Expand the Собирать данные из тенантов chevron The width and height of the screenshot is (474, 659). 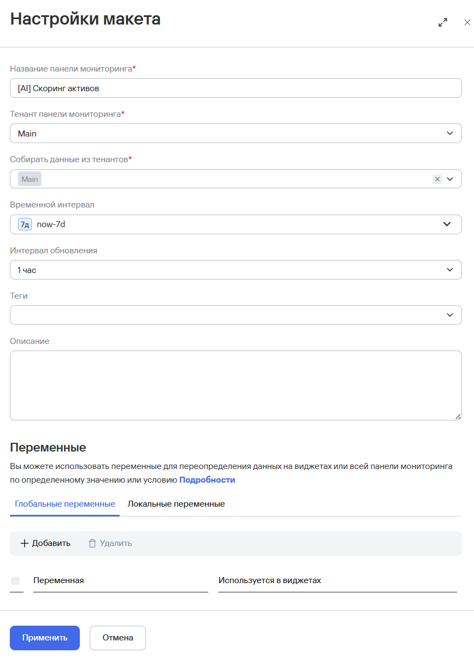tap(450, 179)
